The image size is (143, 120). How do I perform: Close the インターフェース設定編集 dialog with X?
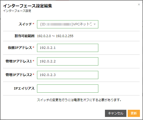[139, 5]
